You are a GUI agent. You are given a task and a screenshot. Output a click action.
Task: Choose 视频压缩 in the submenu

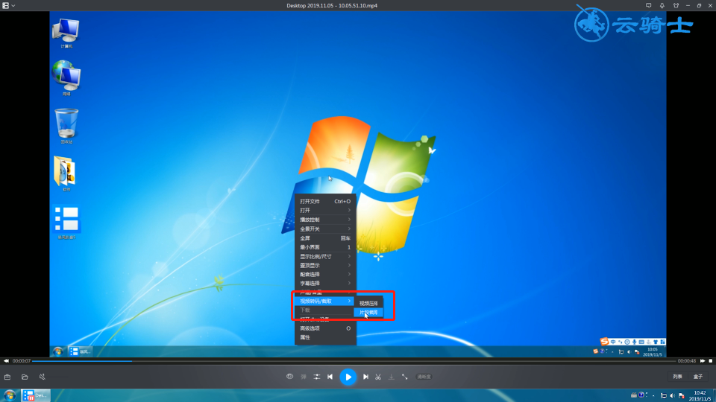(368, 303)
